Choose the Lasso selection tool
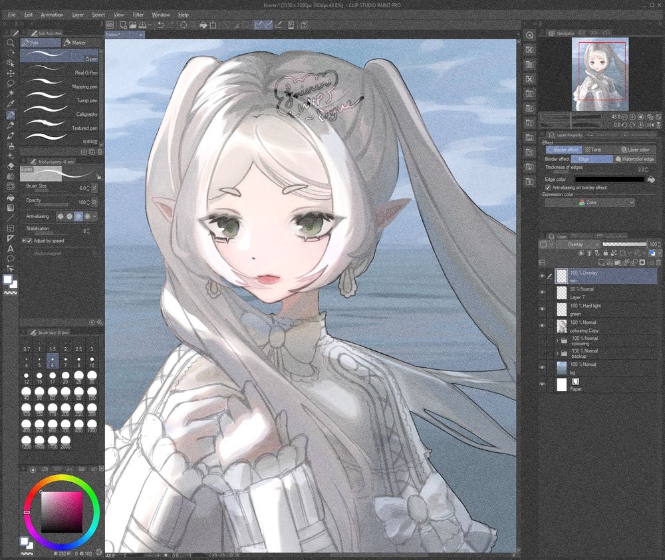Screen dimensions: 665x560 click(10, 84)
